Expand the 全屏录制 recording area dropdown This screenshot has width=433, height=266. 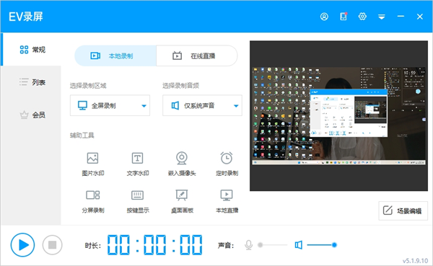pyautogui.click(x=110, y=105)
